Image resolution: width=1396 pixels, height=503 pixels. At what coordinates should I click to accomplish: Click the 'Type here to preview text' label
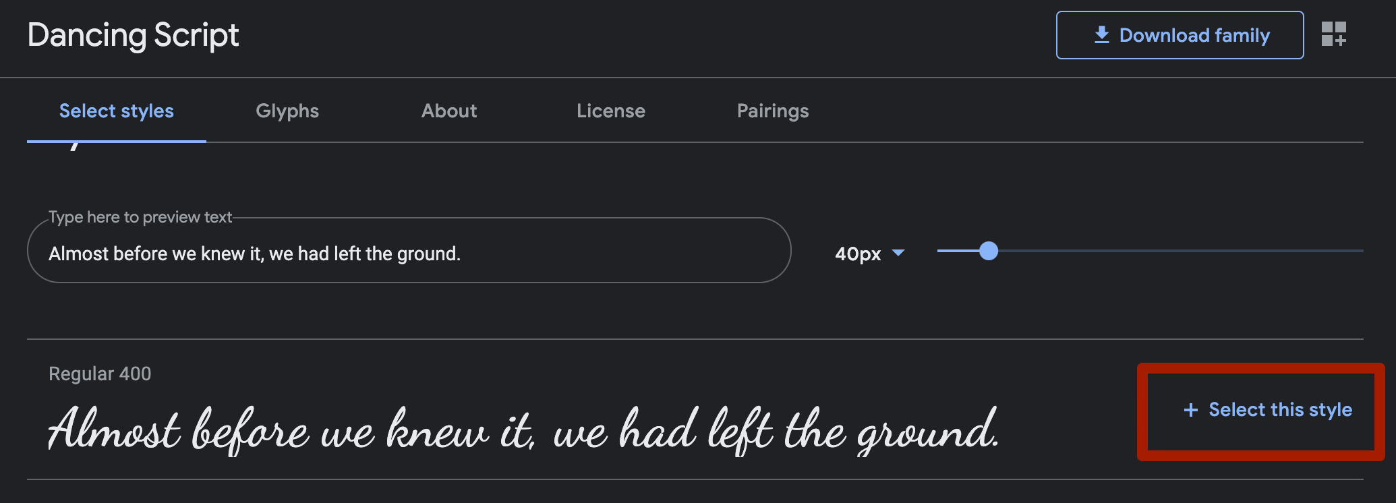(x=140, y=217)
